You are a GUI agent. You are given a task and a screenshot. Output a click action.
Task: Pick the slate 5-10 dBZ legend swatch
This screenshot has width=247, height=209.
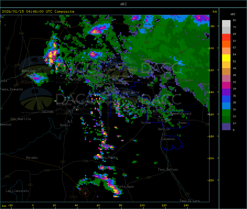coord(226,127)
